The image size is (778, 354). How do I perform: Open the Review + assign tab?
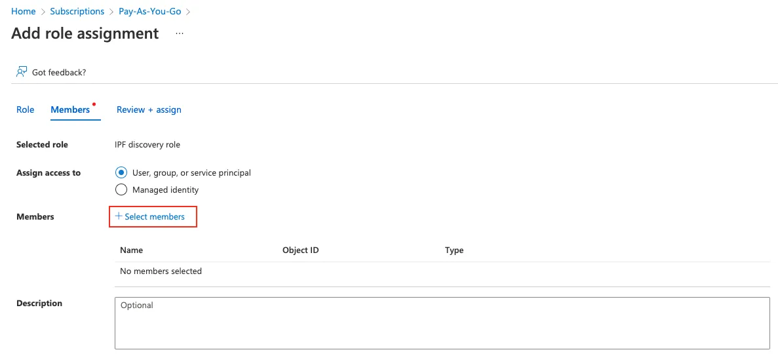pos(149,109)
